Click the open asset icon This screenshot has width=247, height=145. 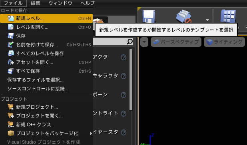click(x=11, y=62)
